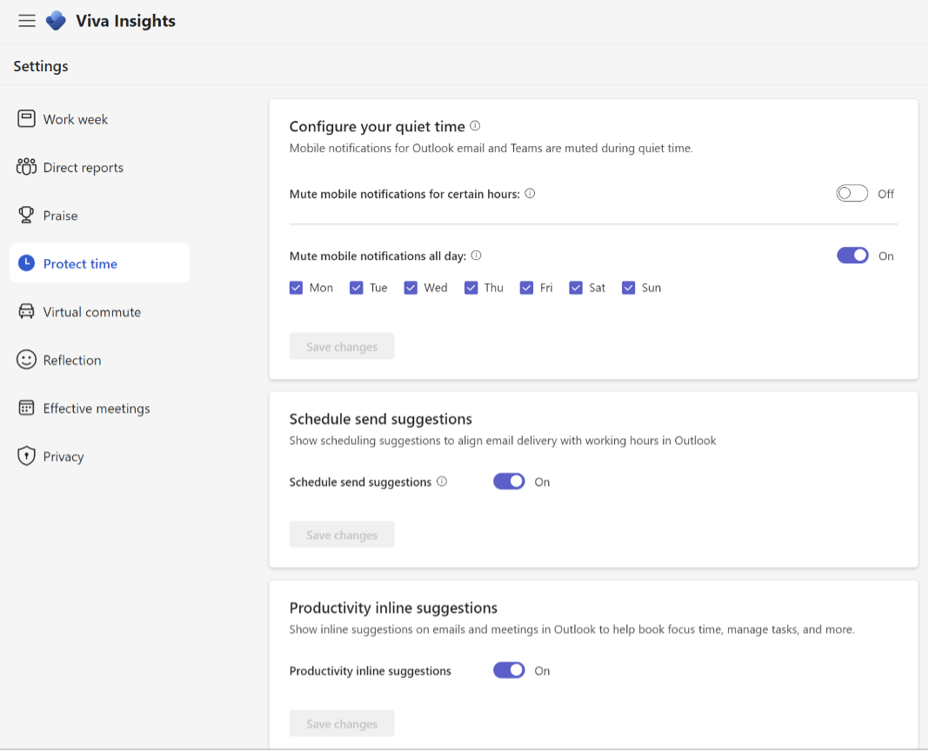The width and height of the screenshot is (929, 751).
Task: Select the Work week sidebar icon
Action: click(26, 118)
